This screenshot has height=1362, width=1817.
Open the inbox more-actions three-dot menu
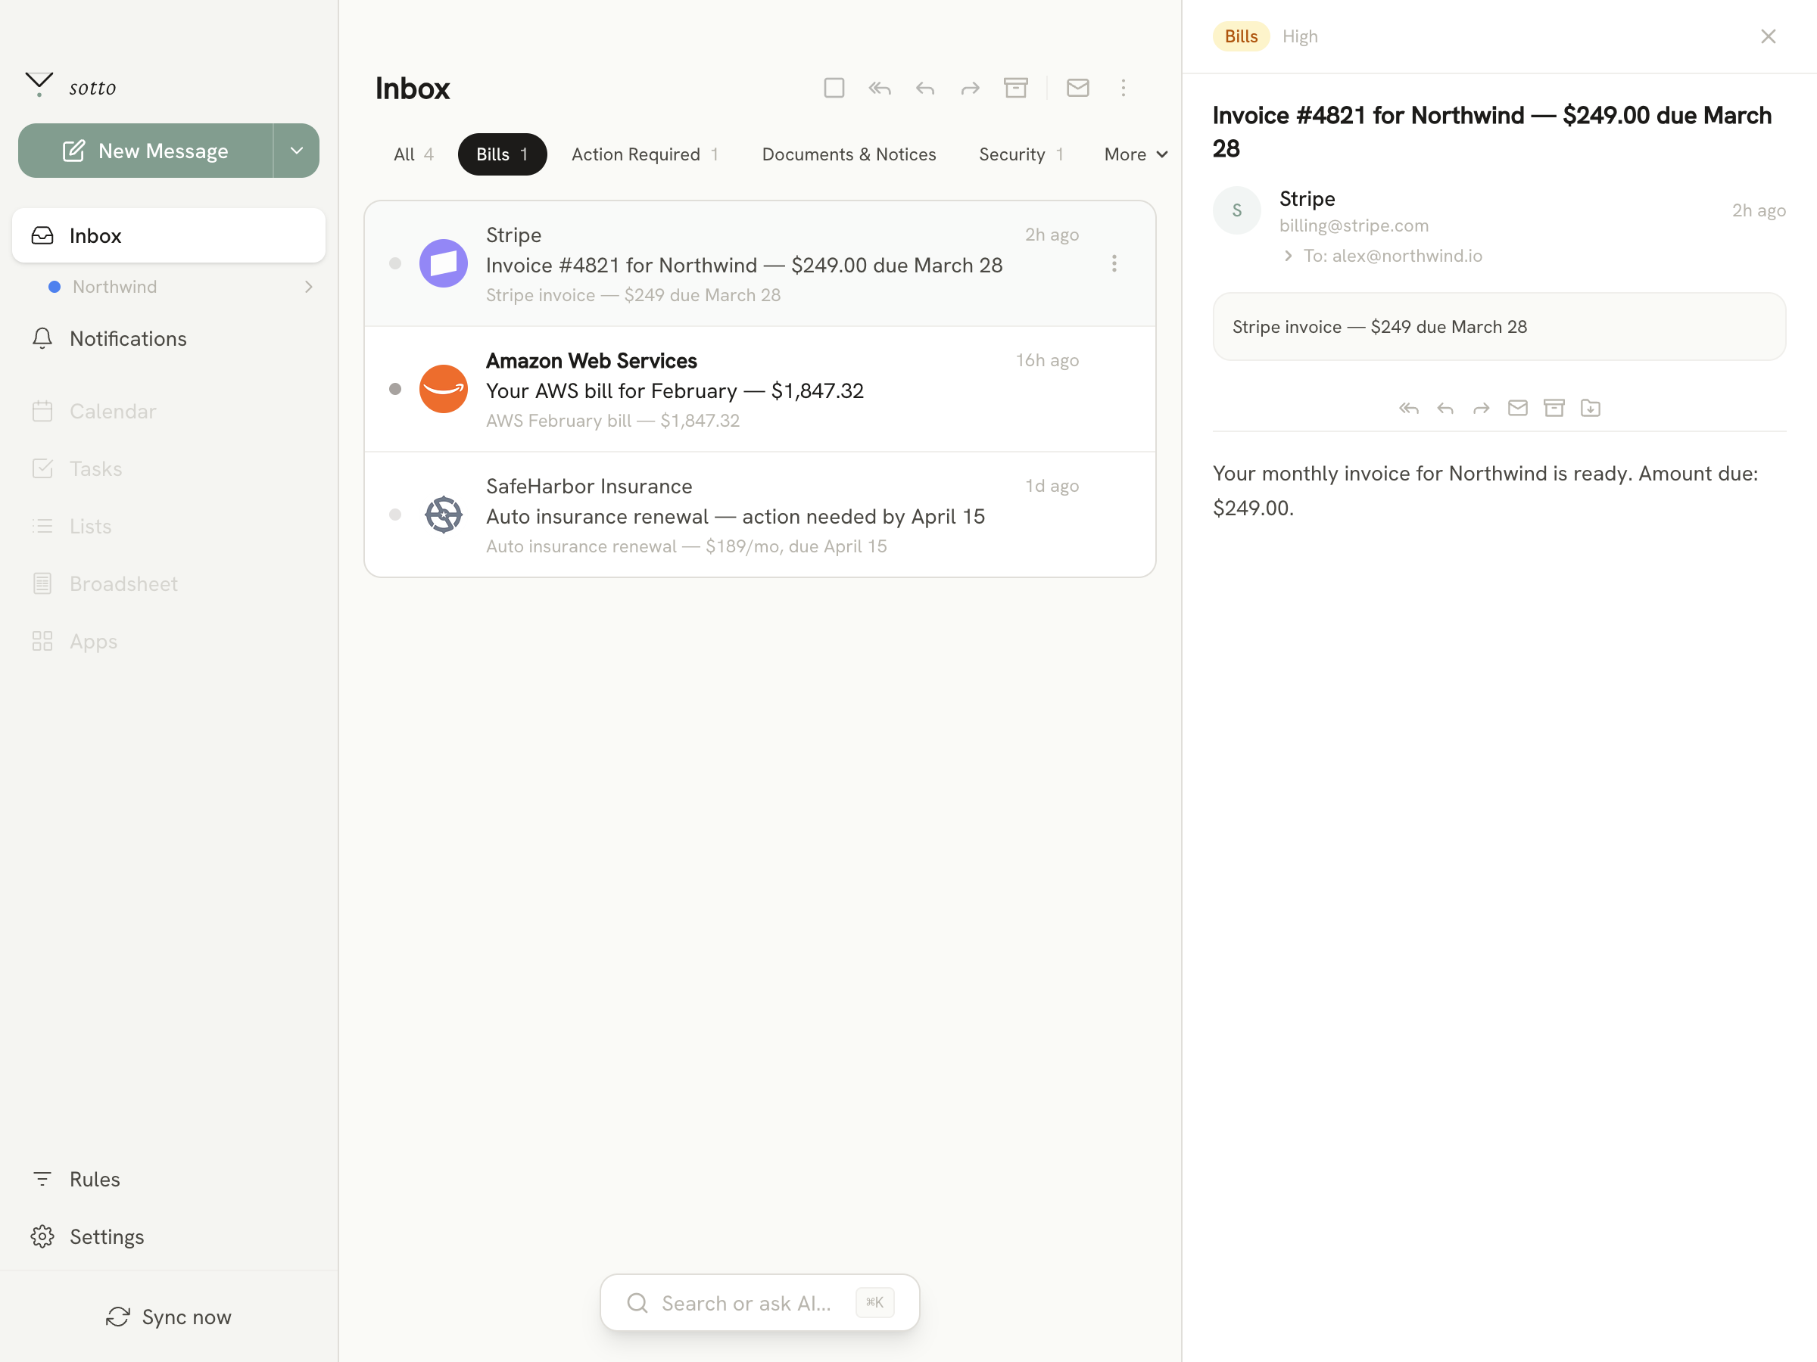[1124, 88]
